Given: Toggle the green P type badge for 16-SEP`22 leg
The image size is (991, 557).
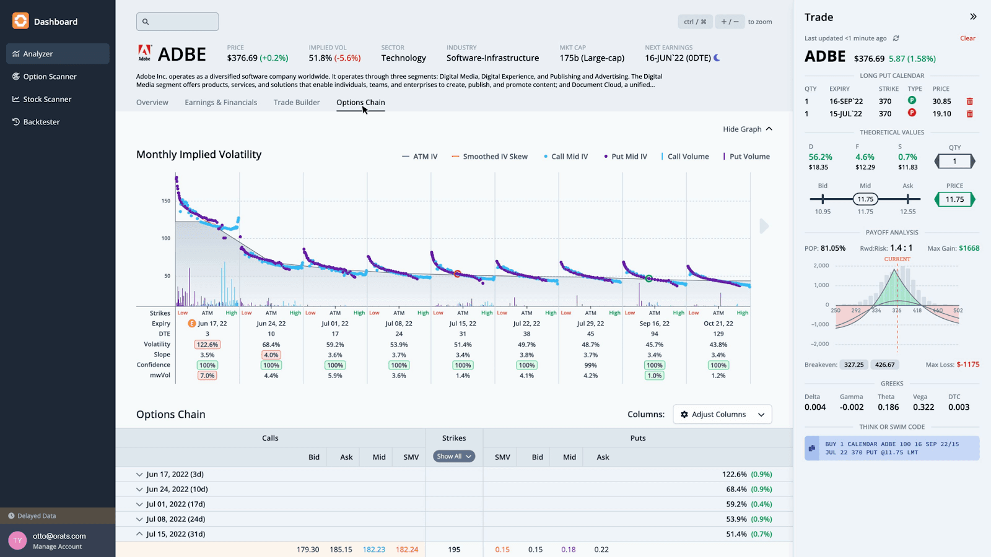Looking at the screenshot, I should click(912, 100).
